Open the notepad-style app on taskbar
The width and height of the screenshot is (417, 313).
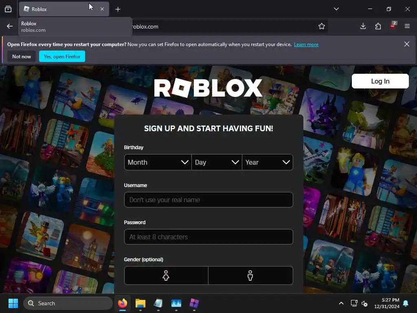158,303
